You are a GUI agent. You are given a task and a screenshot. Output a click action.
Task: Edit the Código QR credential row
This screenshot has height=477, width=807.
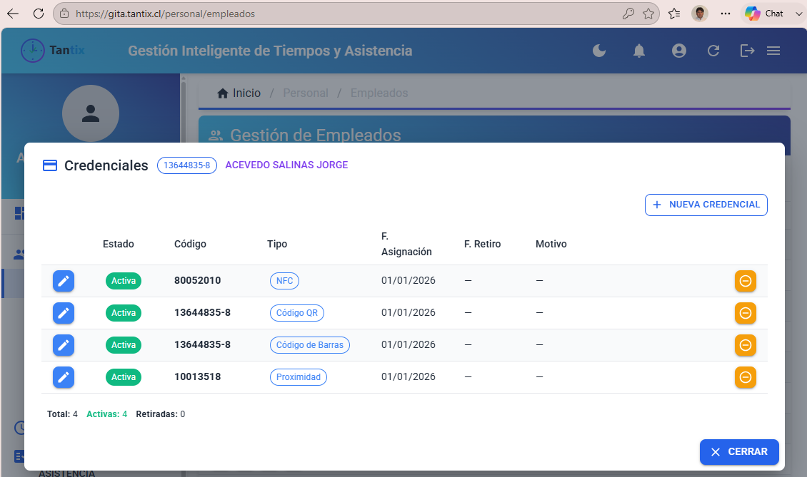[64, 313]
